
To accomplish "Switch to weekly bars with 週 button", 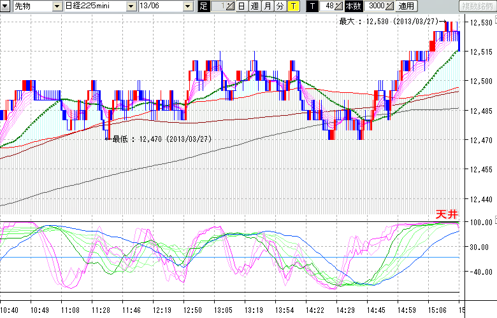I will click(x=254, y=6).
